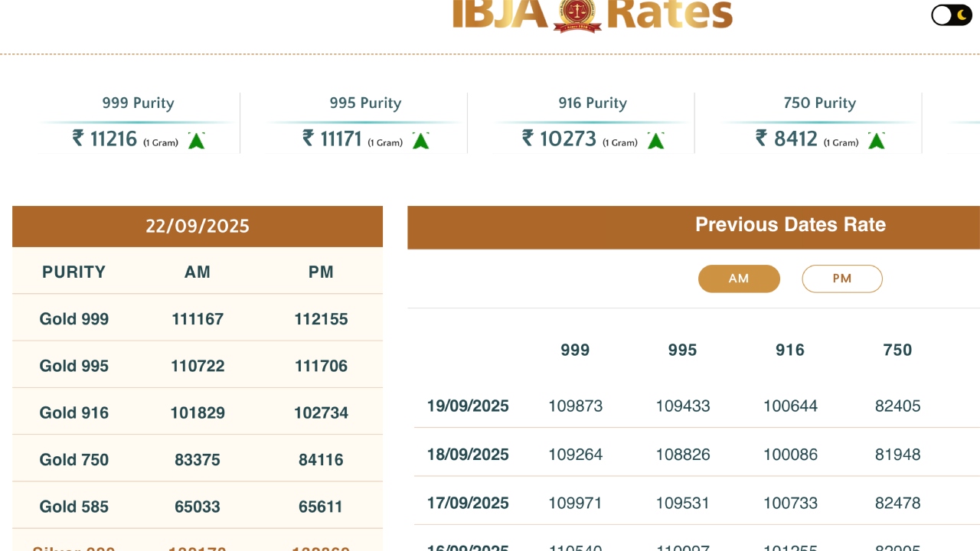Image resolution: width=980 pixels, height=551 pixels.
Task: Click green up arrow for 999 Purity
Action: pos(197,141)
